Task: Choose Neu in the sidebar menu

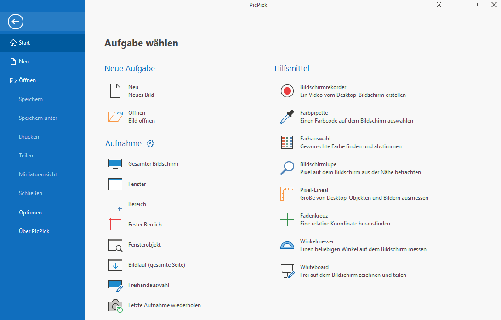Action: (x=42, y=62)
